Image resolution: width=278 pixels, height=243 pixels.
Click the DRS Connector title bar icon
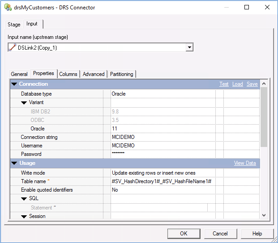8,7
